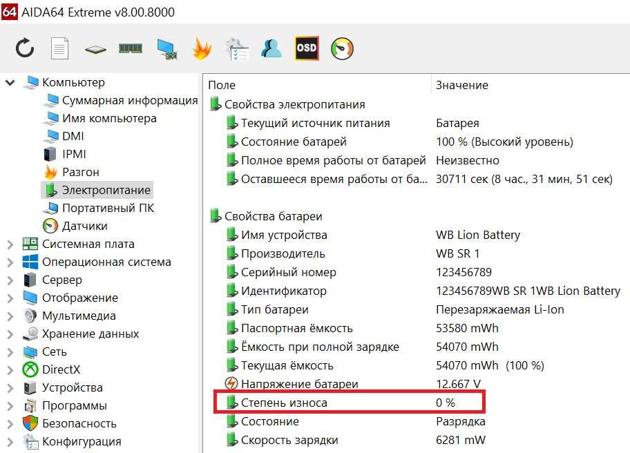The height and width of the screenshot is (453, 630).
Task: Select the DirectX tree item
Action: 51,369
